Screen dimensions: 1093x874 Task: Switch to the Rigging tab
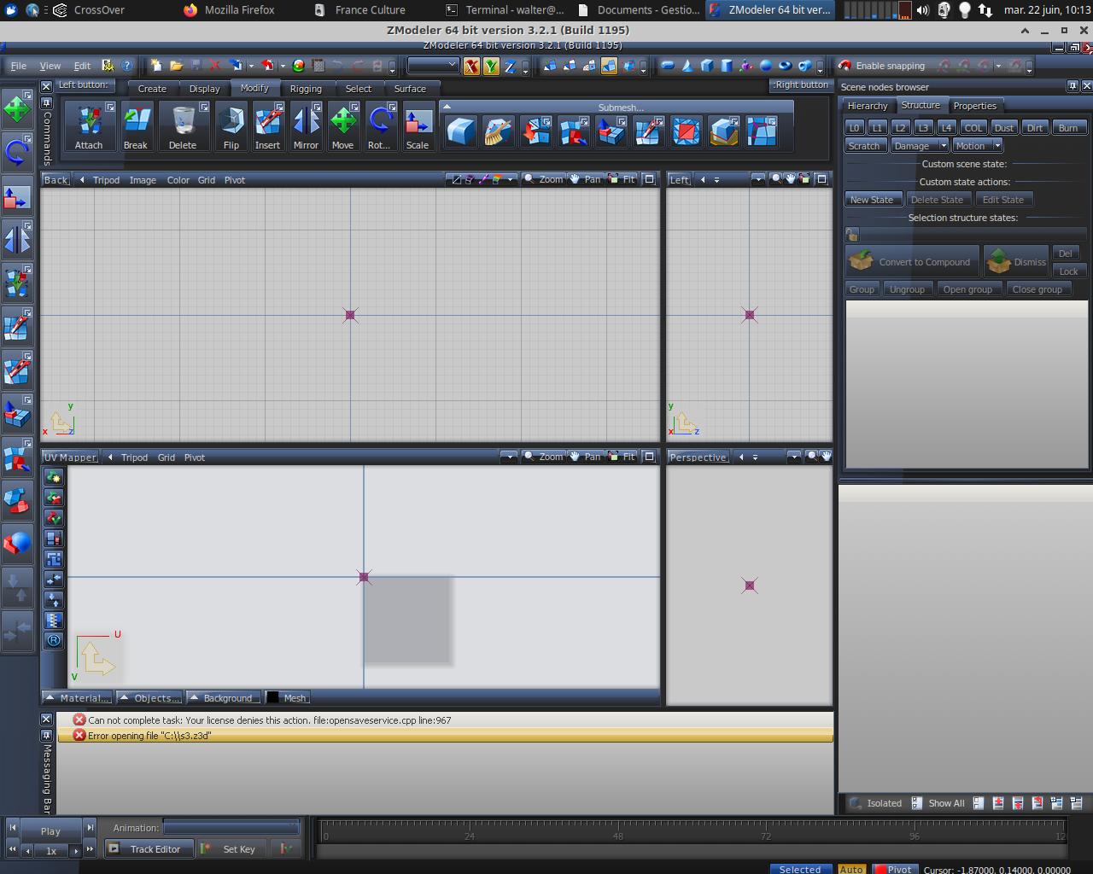[306, 89]
